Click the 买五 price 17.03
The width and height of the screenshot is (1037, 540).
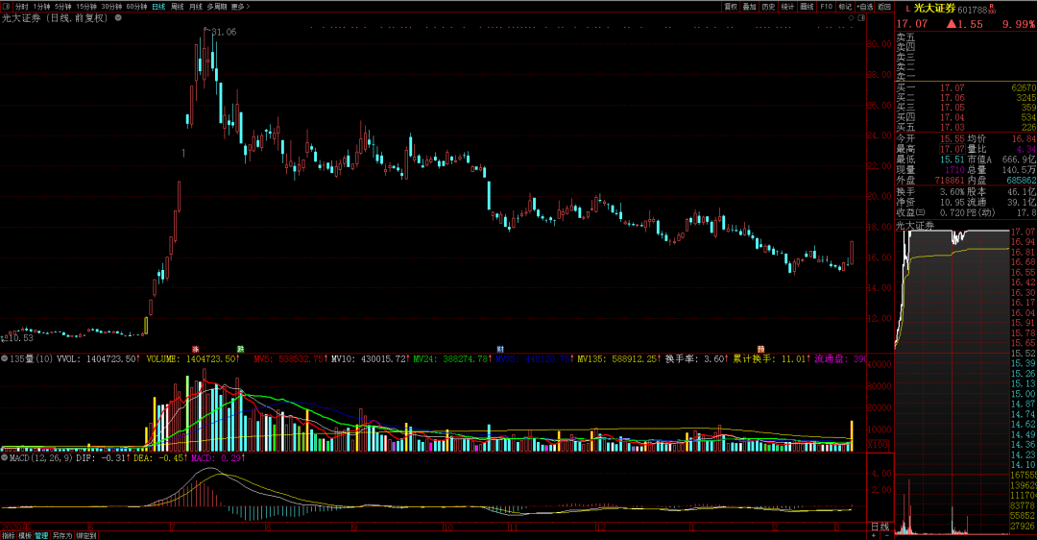coord(953,127)
